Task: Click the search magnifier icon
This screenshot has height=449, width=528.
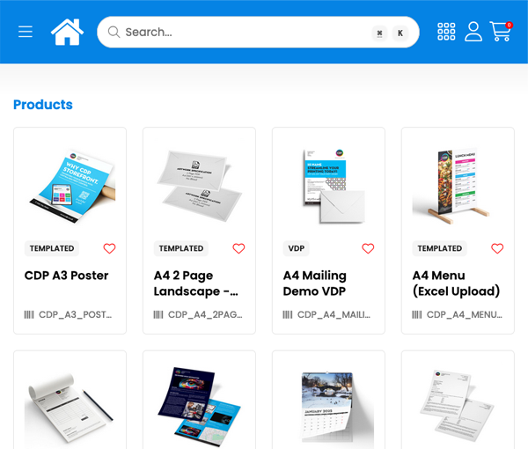Action: click(x=114, y=33)
